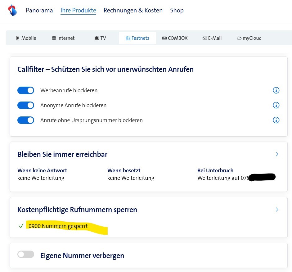
Task: Disable the Werbeanrufe blockieren toggle
Action: pyautogui.click(x=26, y=90)
